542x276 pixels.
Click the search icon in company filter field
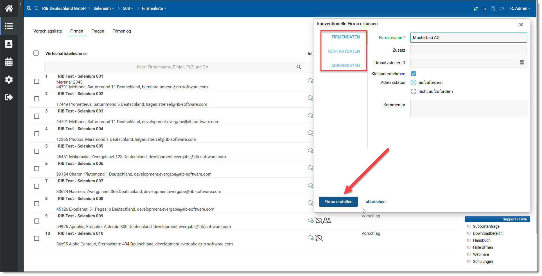(x=299, y=67)
